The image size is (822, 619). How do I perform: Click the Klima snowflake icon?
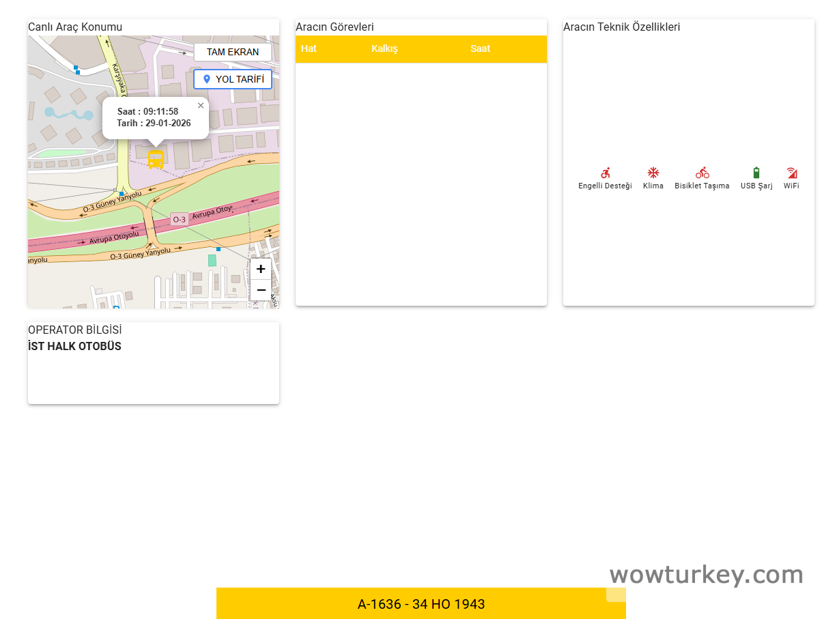tap(653, 173)
